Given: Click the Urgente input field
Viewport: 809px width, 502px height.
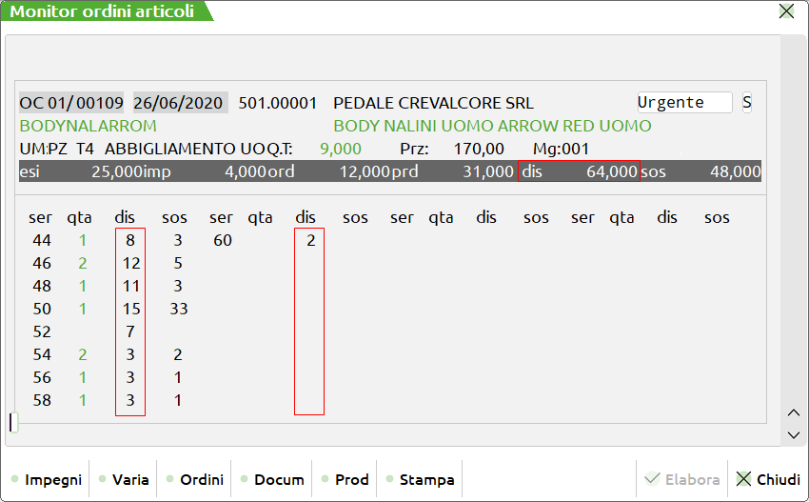Looking at the screenshot, I should point(684,103).
